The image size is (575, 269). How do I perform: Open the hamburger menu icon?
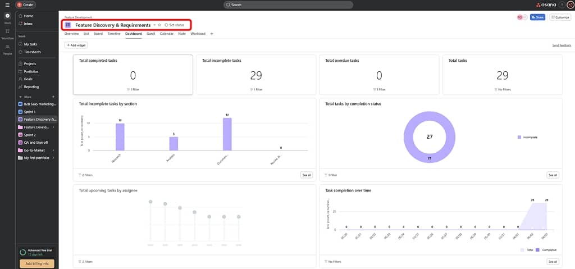click(x=7, y=4)
